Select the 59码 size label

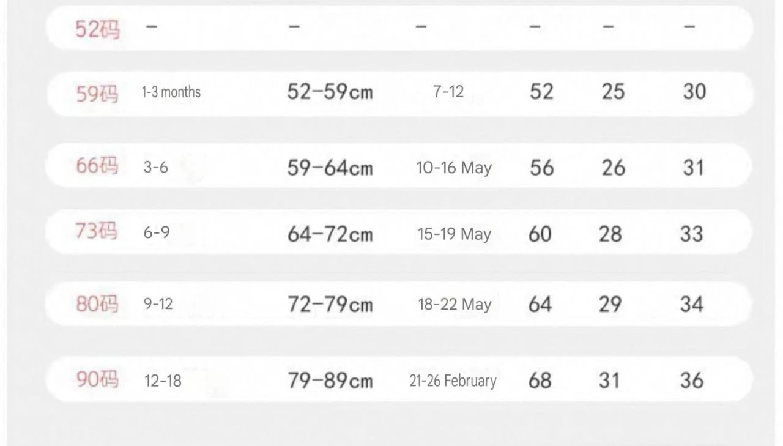[x=97, y=94]
